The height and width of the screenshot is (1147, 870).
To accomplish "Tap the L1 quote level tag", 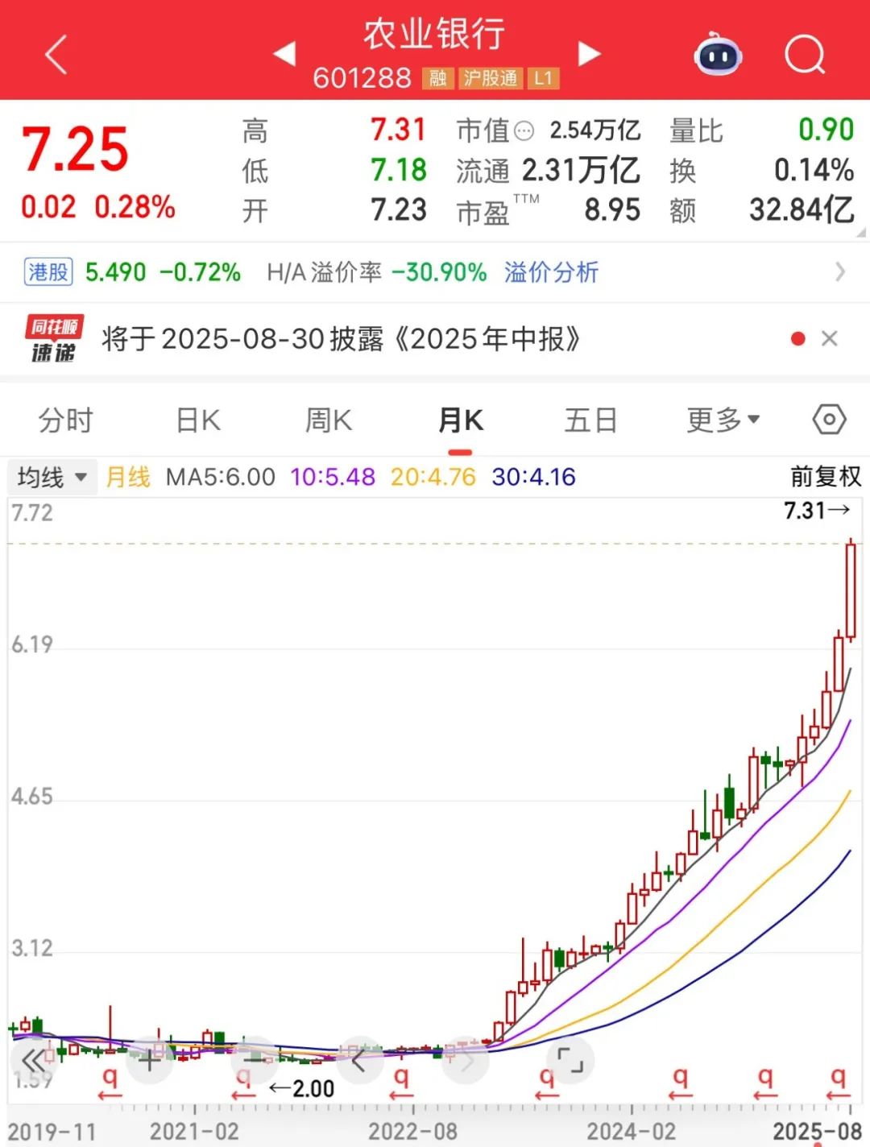I will tap(543, 78).
